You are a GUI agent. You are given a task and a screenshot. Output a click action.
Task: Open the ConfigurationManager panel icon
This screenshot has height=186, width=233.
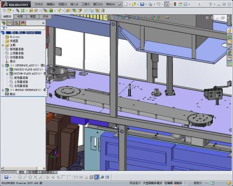pos(17,23)
